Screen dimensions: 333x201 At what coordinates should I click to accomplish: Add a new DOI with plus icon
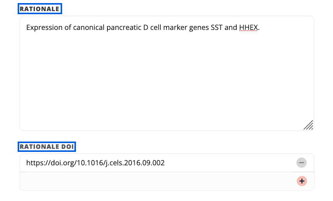coord(302,181)
